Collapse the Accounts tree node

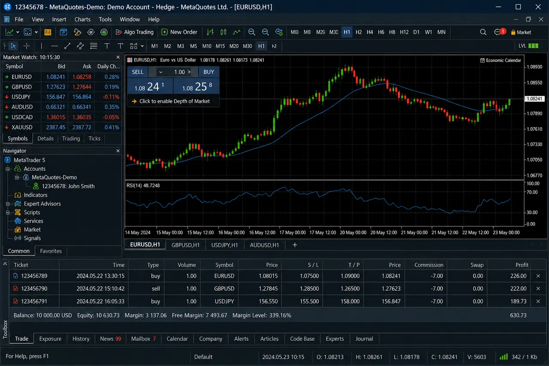tap(8, 169)
